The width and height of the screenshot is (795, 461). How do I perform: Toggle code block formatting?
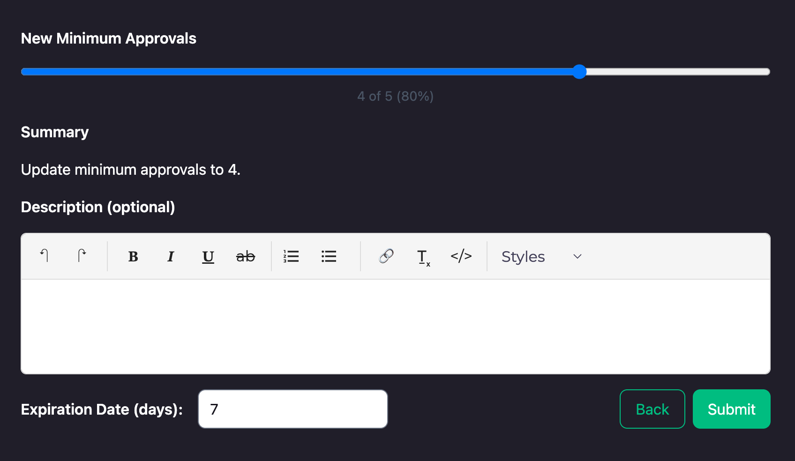tap(461, 256)
